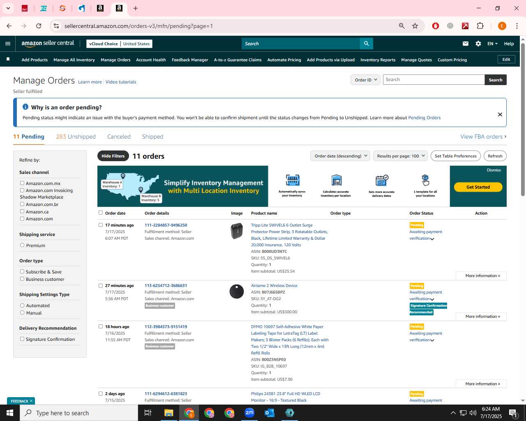
Task: Open the View FBA orders link
Action: 483,136
